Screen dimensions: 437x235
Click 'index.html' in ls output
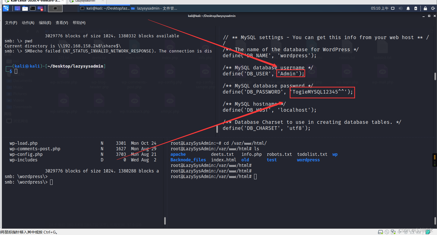[x=224, y=160]
